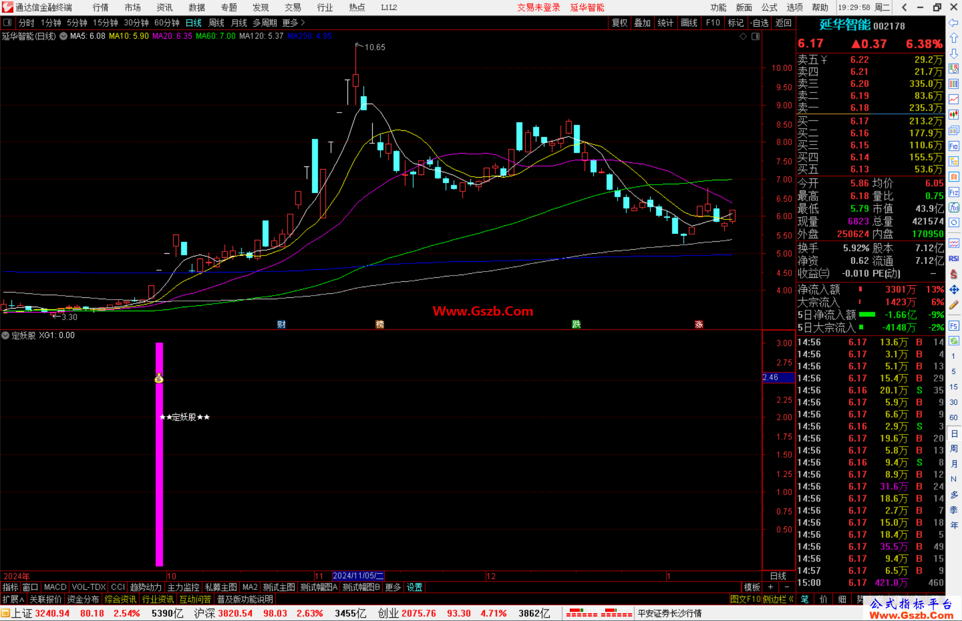The width and height of the screenshot is (962, 621).
Task: Open the F10 company info icon
Action: click(954, 146)
